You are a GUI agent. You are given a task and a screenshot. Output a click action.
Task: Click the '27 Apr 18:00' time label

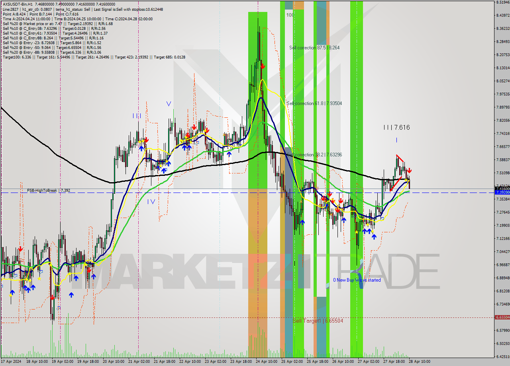click(394, 362)
